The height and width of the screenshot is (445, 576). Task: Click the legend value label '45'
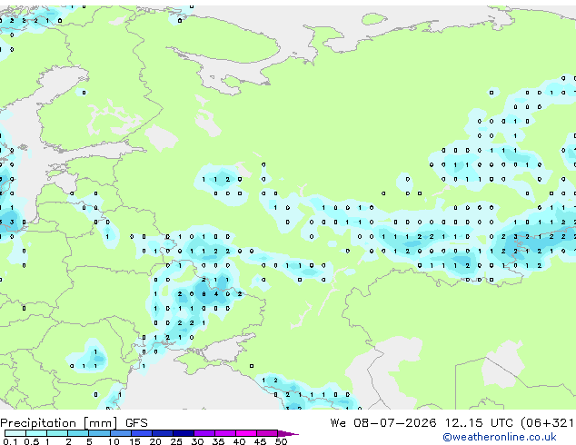[260, 441]
